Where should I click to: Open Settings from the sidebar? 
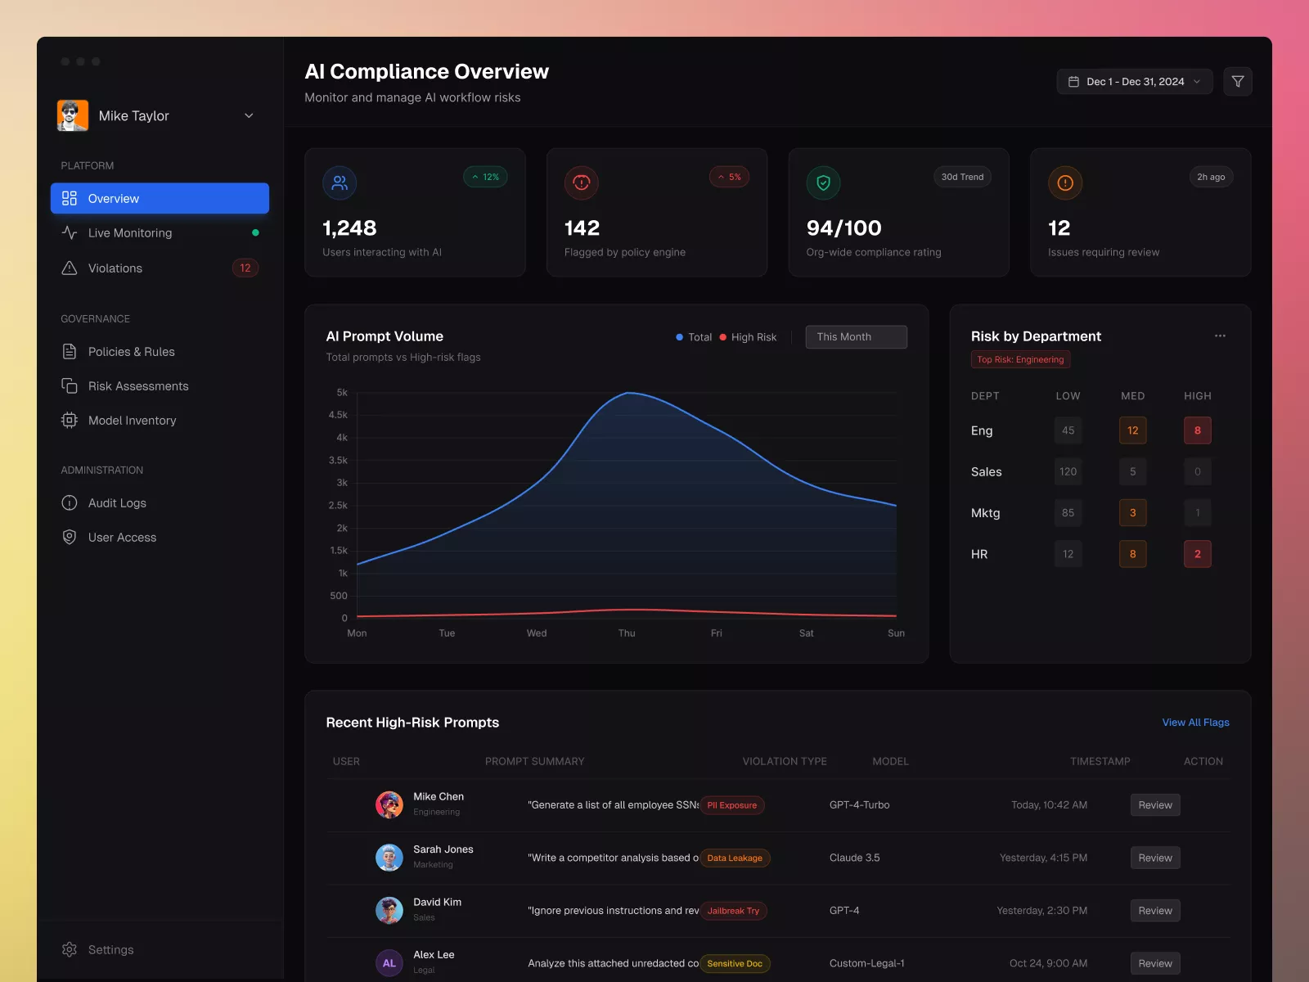coord(110,949)
